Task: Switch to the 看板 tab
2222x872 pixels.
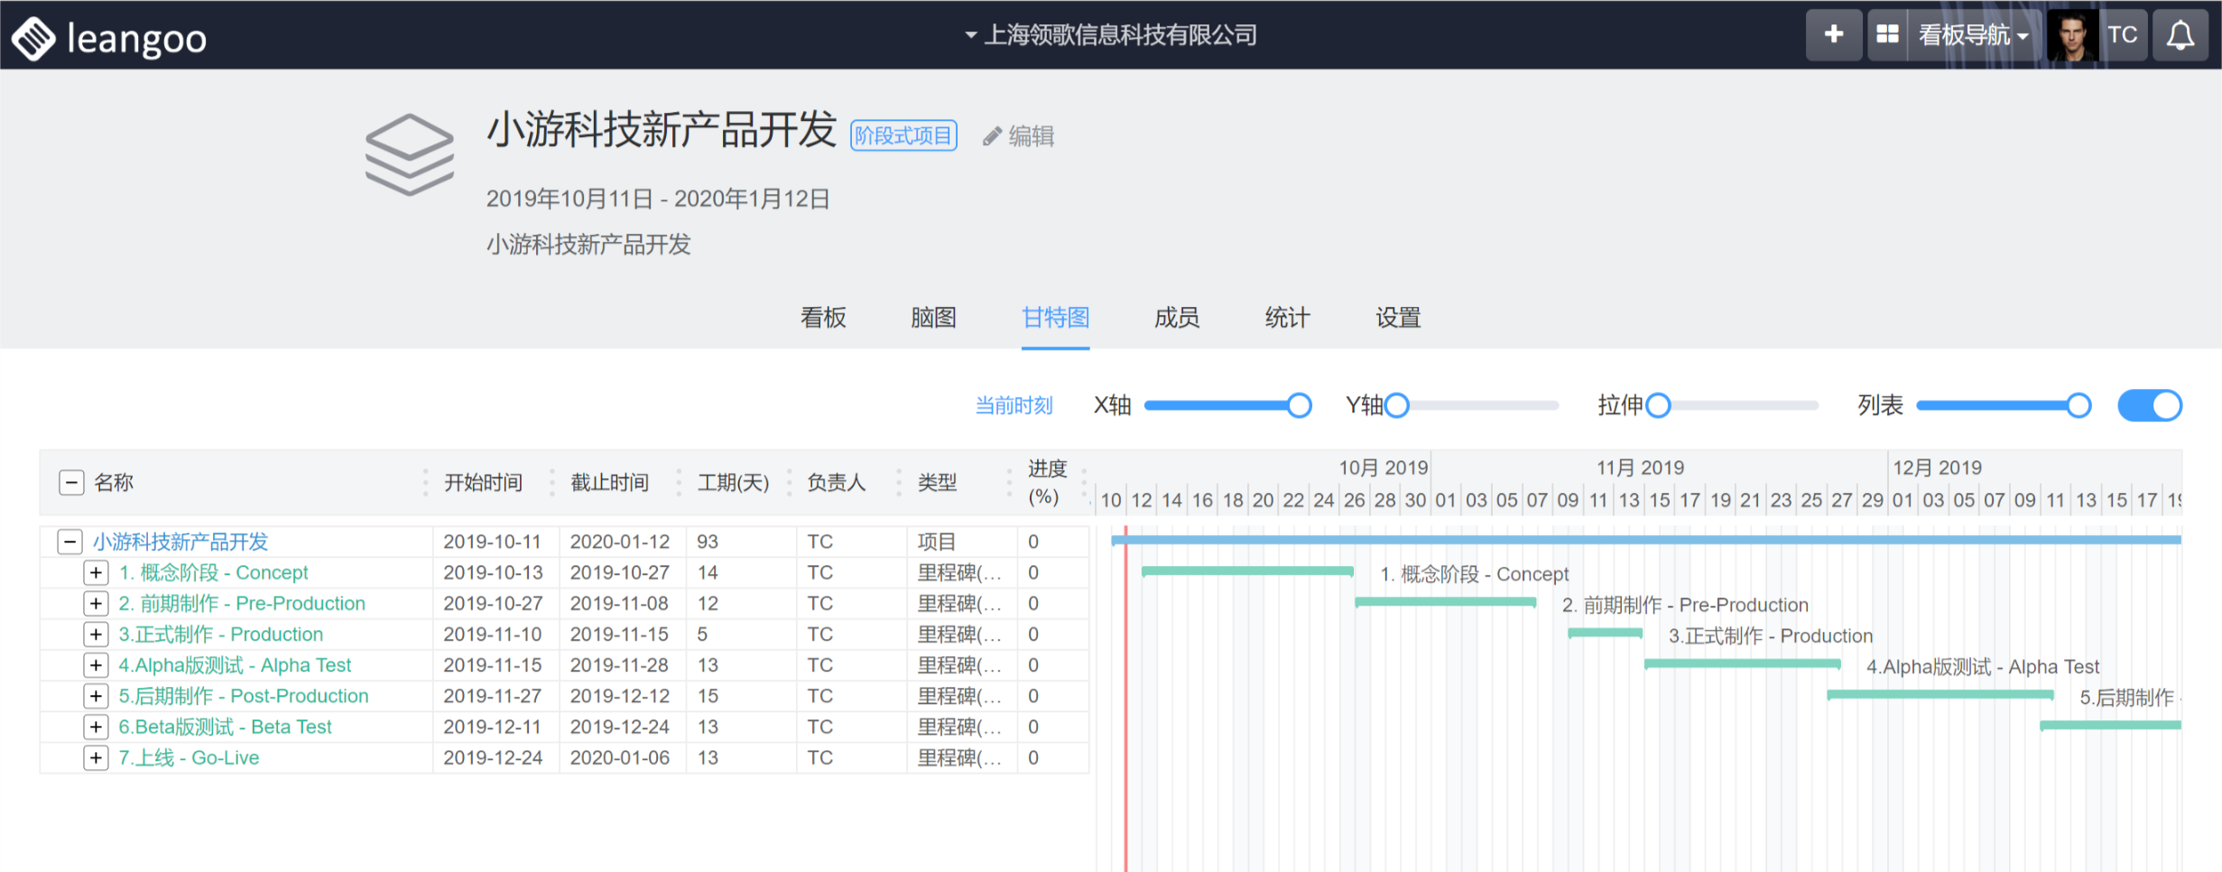Action: (x=823, y=318)
